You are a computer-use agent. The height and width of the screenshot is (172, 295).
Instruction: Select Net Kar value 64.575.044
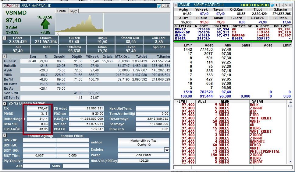coord(86,124)
